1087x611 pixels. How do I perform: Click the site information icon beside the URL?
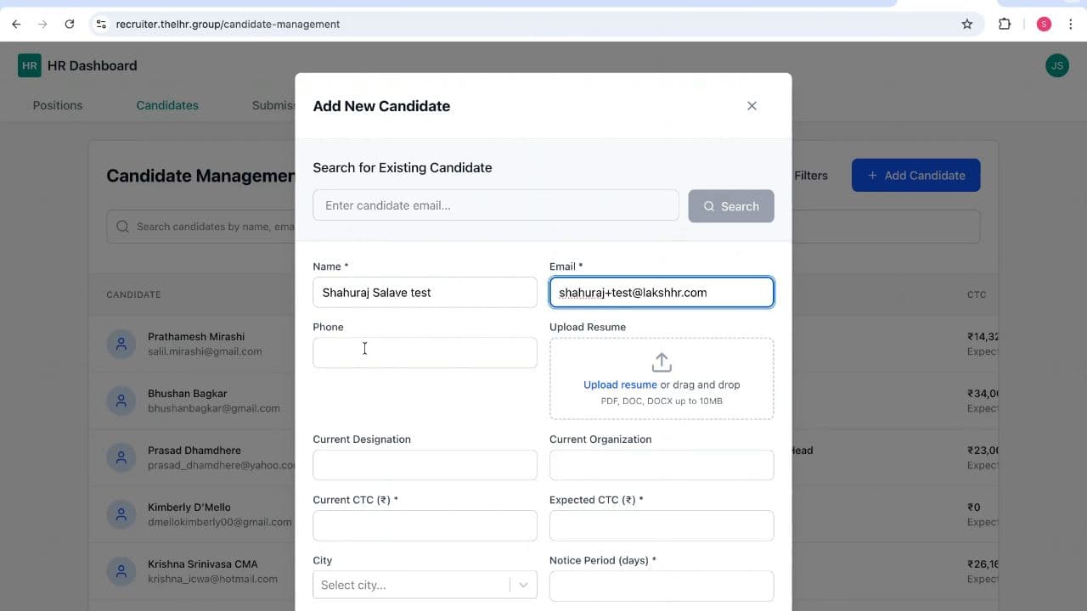100,24
